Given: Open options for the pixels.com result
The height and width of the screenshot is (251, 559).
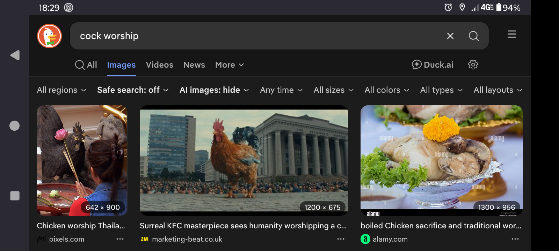Looking at the screenshot, I should click(120, 239).
